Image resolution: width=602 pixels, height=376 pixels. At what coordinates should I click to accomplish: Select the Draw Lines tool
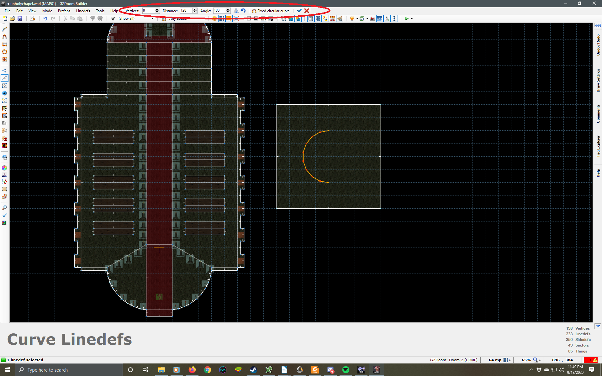coord(4,29)
